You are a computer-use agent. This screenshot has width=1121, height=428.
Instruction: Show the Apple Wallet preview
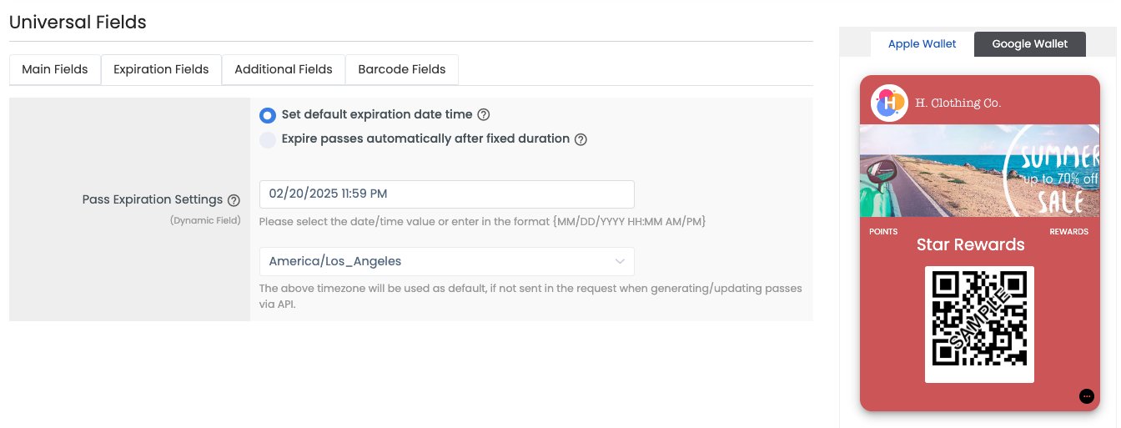[922, 44]
